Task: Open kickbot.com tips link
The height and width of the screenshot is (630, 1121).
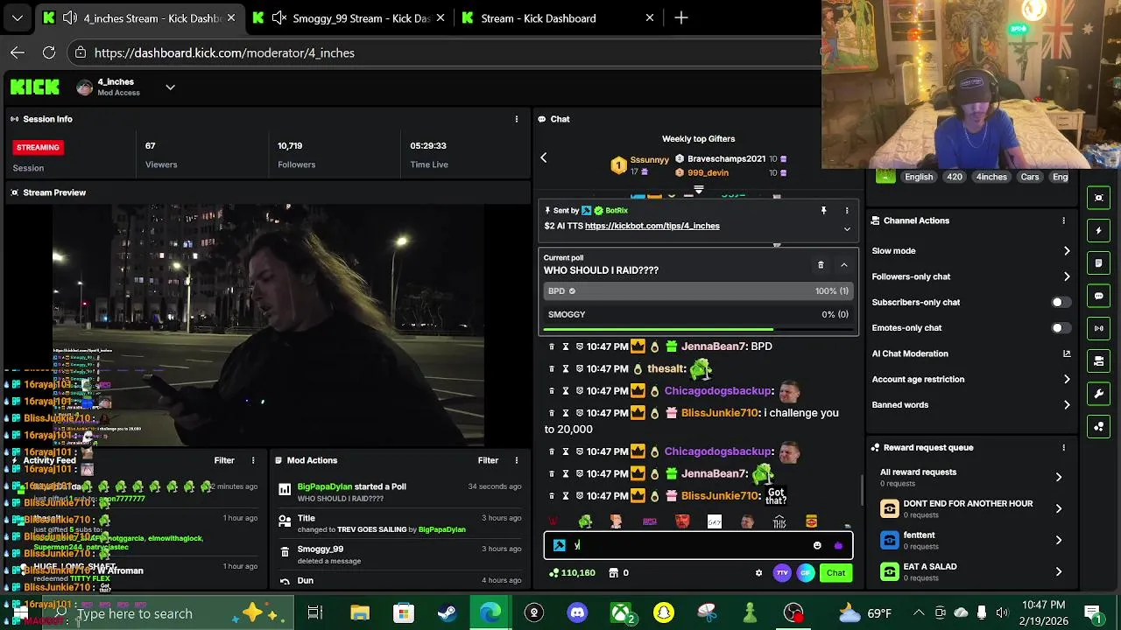Action: point(652,227)
